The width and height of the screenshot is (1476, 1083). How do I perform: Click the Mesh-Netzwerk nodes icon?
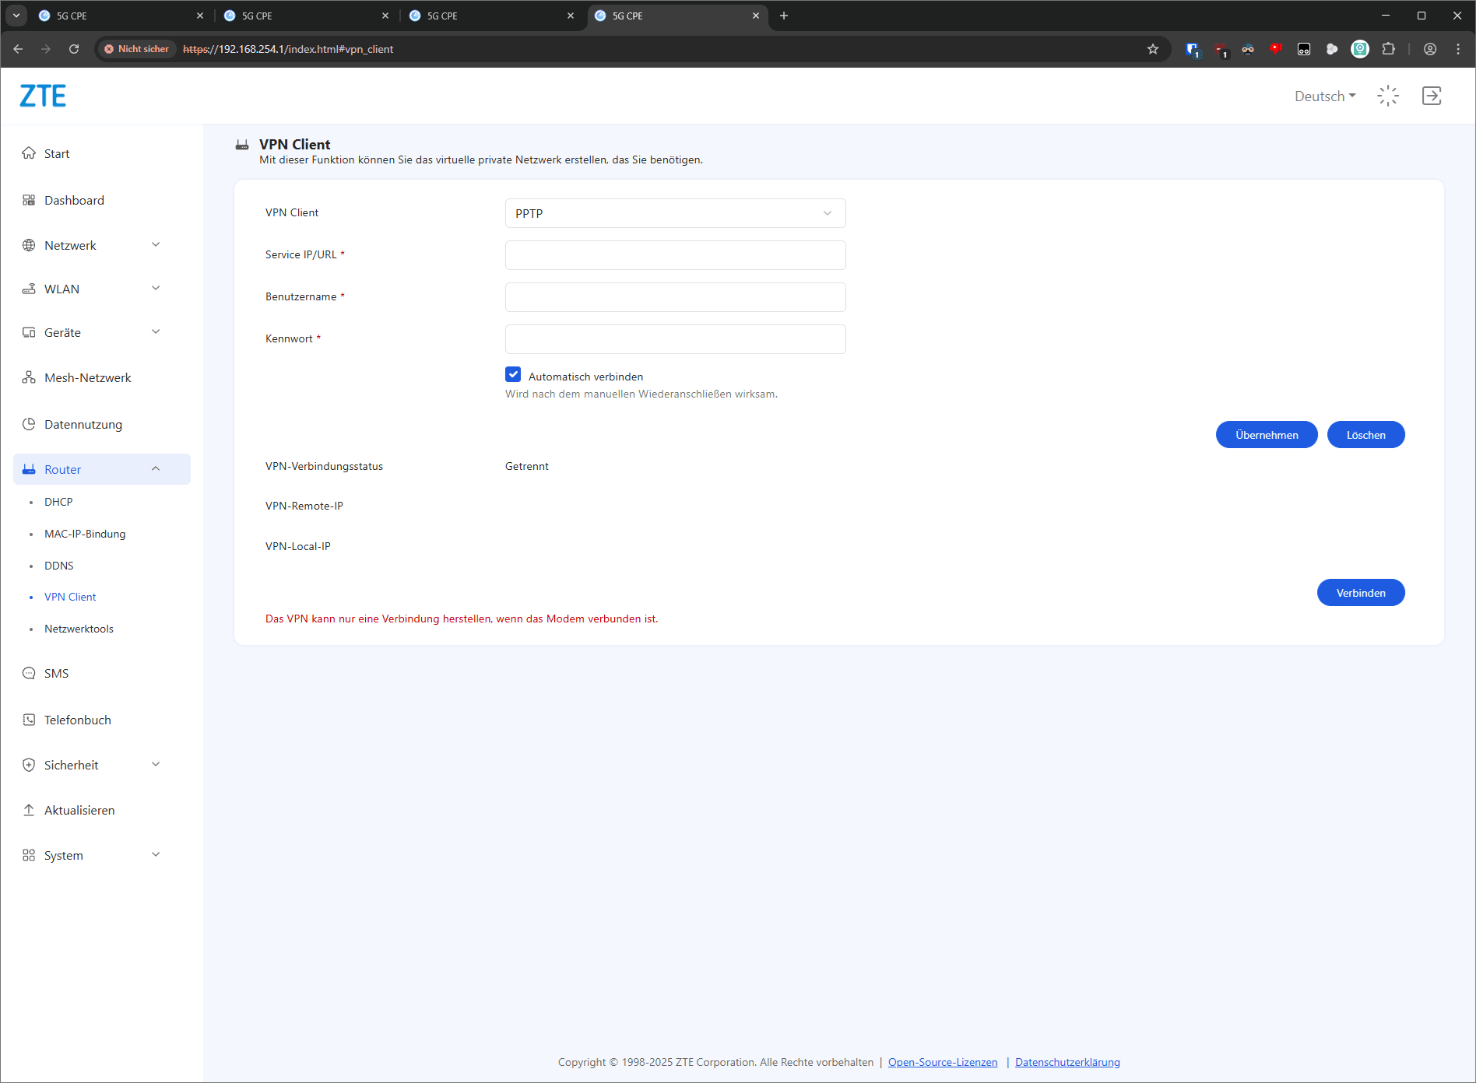pos(29,377)
